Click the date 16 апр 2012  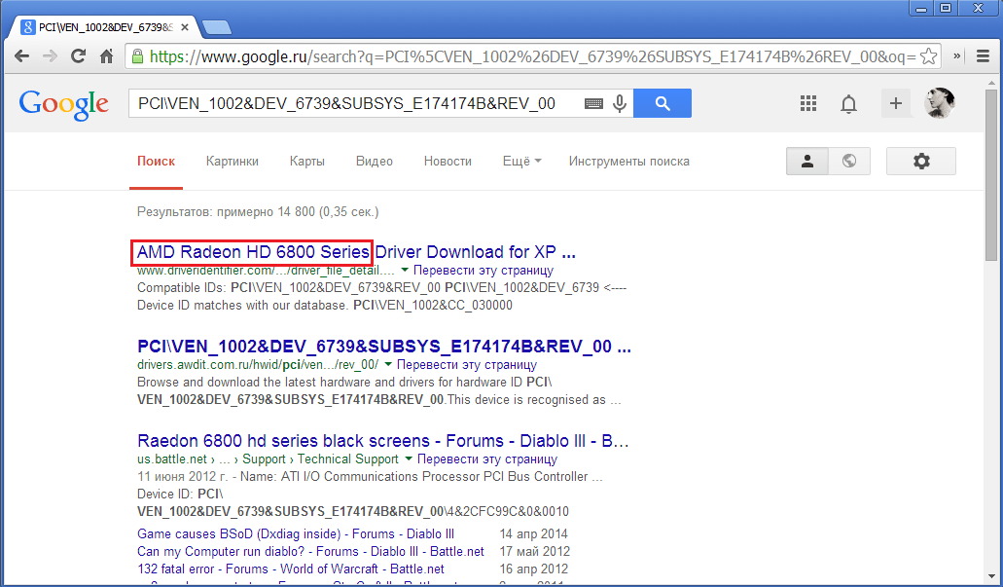pyautogui.click(x=533, y=569)
